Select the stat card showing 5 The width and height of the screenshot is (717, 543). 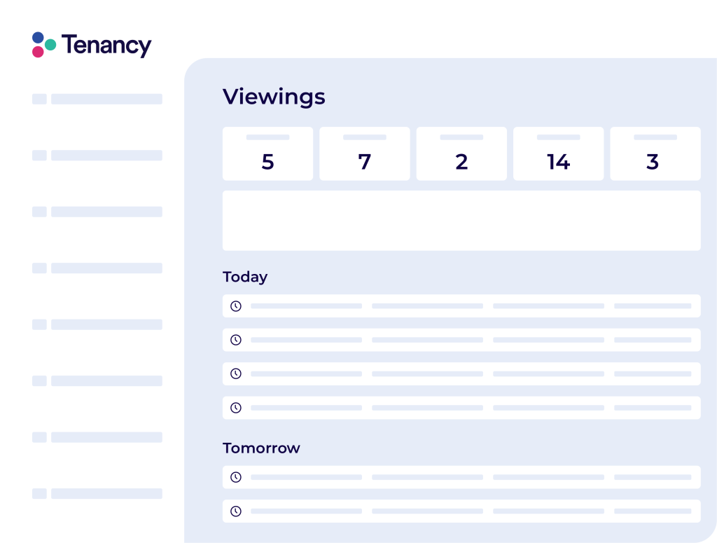[x=267, y=153]
